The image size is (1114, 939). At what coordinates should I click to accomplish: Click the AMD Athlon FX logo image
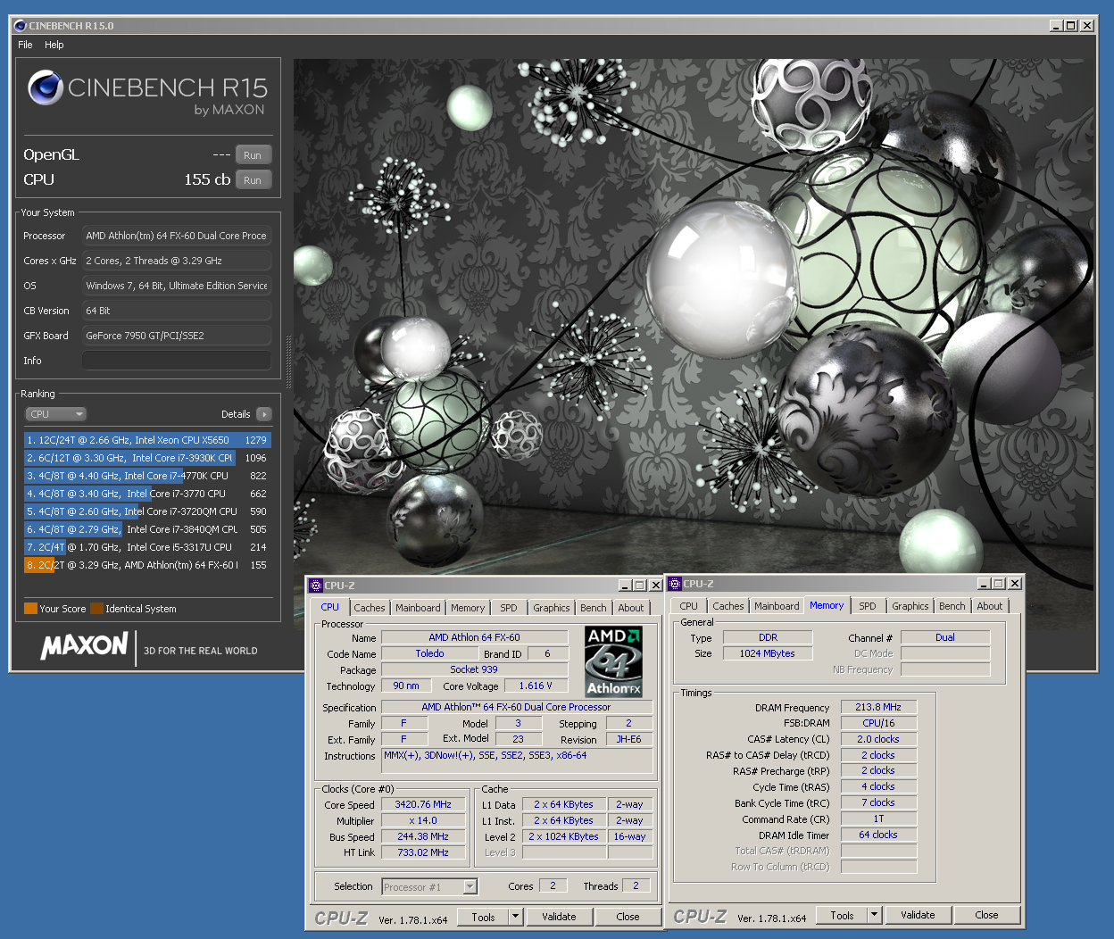pos(613,661)
